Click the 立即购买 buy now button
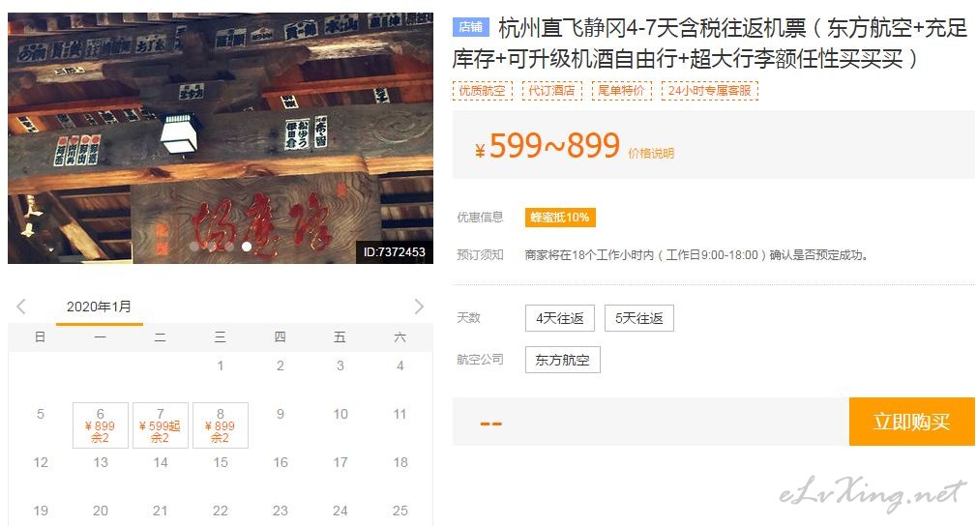 coord(911,422)
